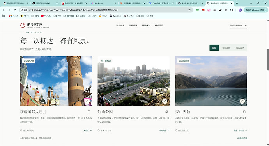Bookmark the 新疆国际大巴扎 card
Viewport: 269px width, 146px height.
click(x=89, y=112)
